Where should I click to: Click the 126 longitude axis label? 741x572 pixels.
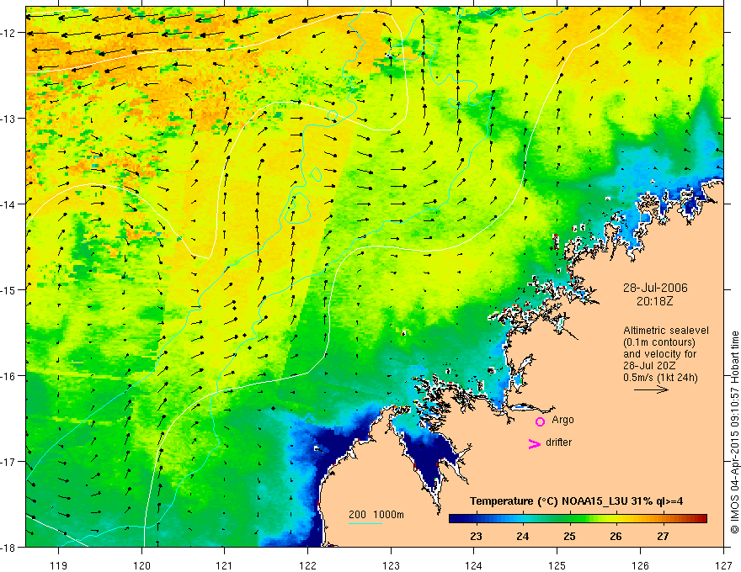tap(640, 565)
